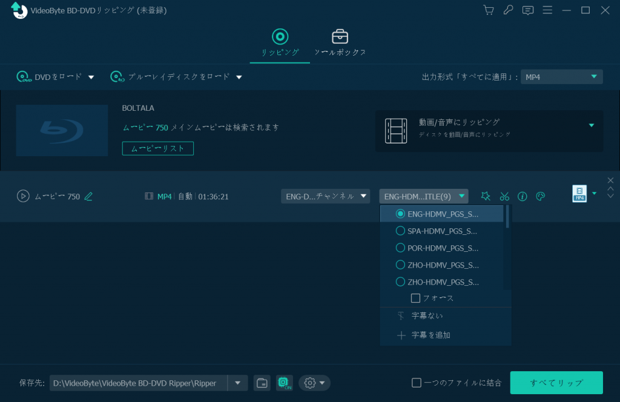620x402 pixels.
Task: Open the ムービーリスト button
Action: pos(157,148)
